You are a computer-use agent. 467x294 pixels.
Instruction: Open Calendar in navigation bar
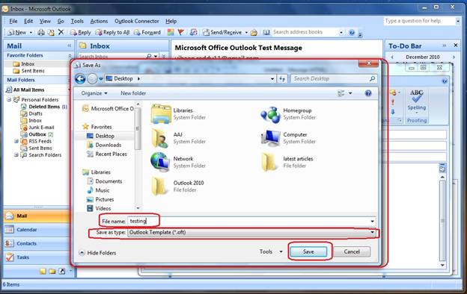[x=37, y=230]
